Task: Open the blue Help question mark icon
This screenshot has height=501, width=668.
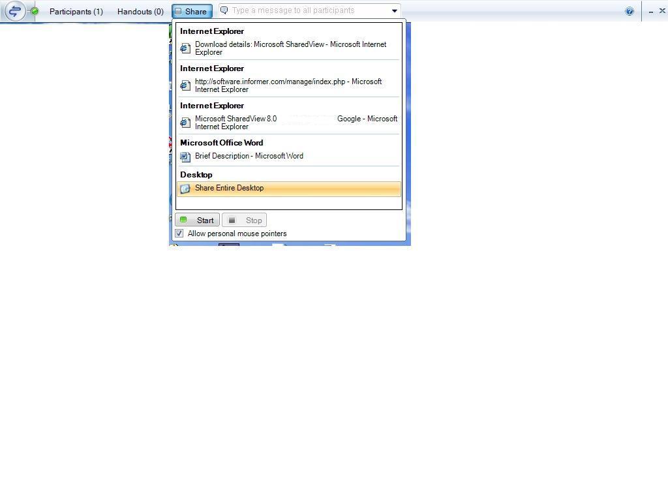Action: (x=629, y=11)
